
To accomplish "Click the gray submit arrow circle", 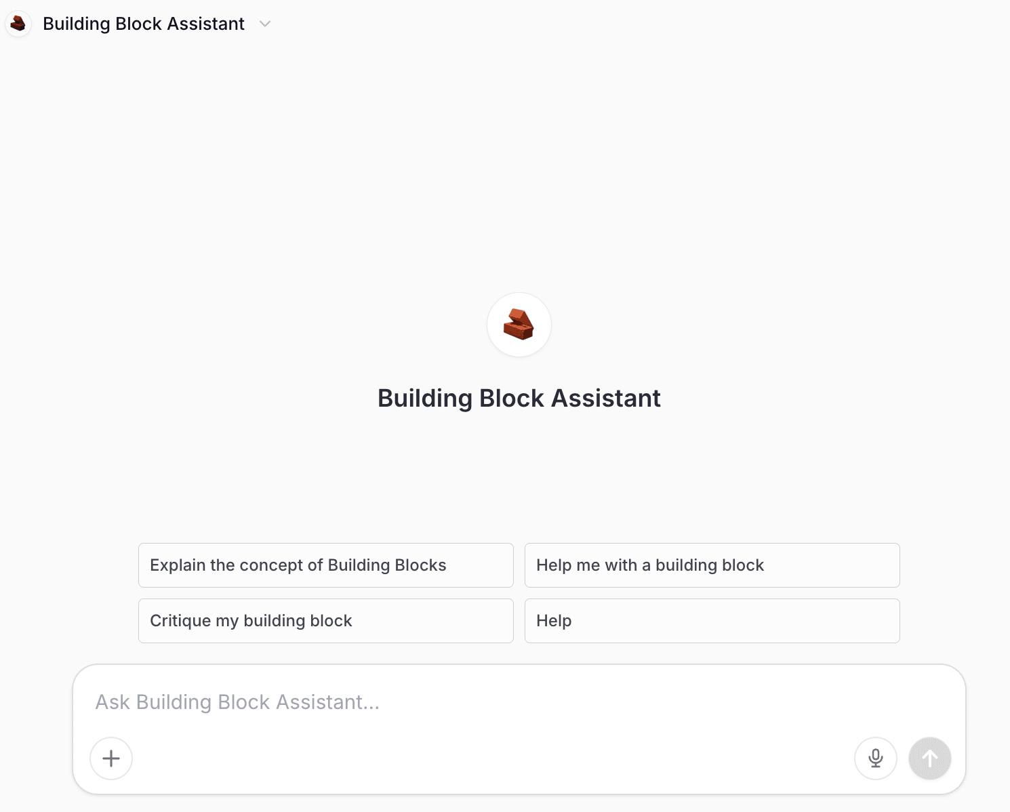I will (930, 758).
